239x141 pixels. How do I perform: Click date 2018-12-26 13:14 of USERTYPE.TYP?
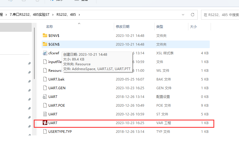click(130, 131)
